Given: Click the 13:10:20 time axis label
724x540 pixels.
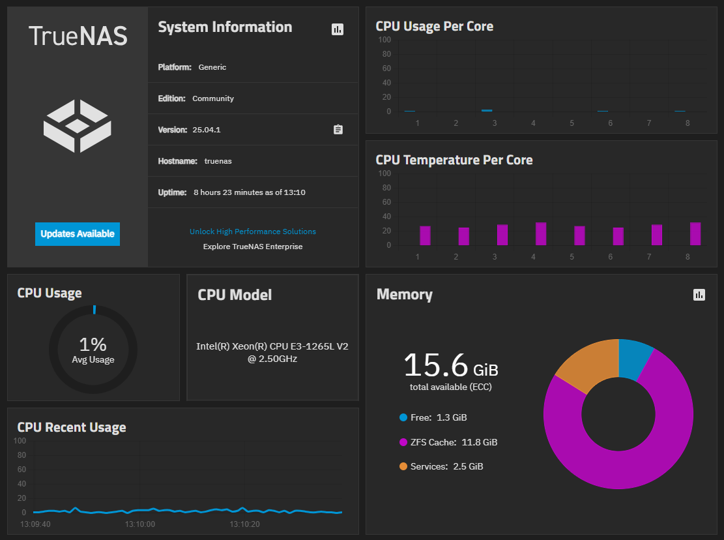Looking at the screenshot, I should pyautogui.click(x=245, y=524).
